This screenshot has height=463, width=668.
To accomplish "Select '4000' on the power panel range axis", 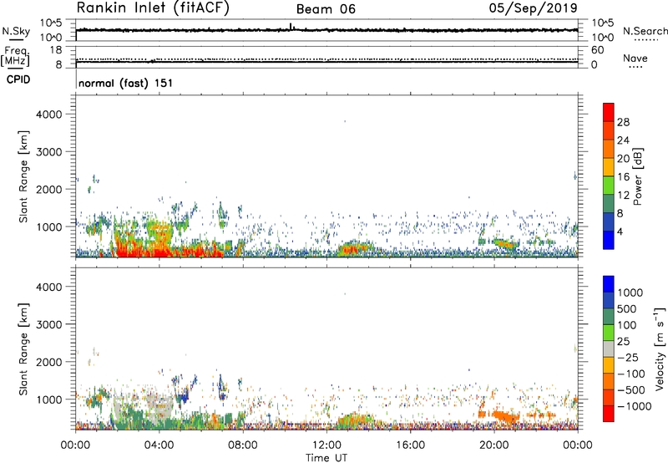I will (49, 114).
